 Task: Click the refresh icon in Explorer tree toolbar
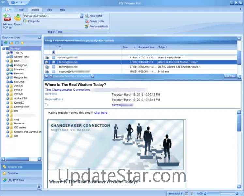(x=6, y=43)
